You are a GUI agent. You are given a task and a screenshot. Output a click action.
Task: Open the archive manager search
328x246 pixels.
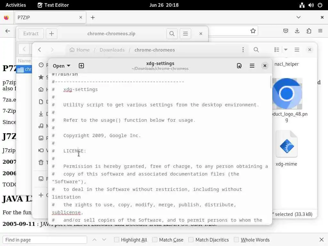coord(172,34)
